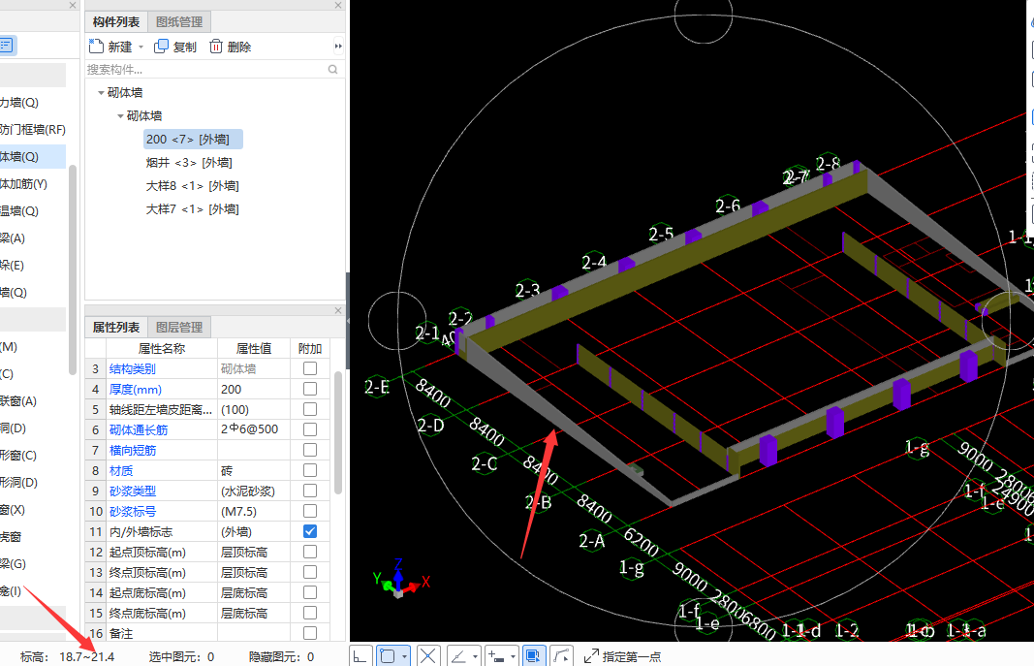The image size is (1034, 666).
Task: Toggle 附加 checkbox for 起点顶标高 row
Action: click(310, 552)
